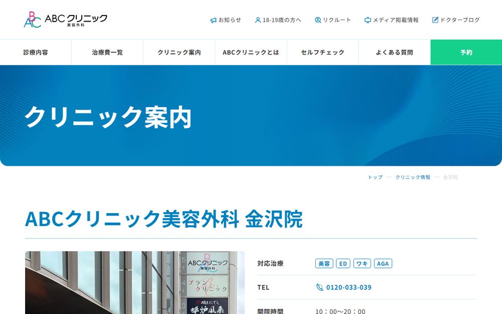This screenshot has height=314, width=502.
Task: Click the 金沢院 breadcrumb text
Action: [450, 177]
